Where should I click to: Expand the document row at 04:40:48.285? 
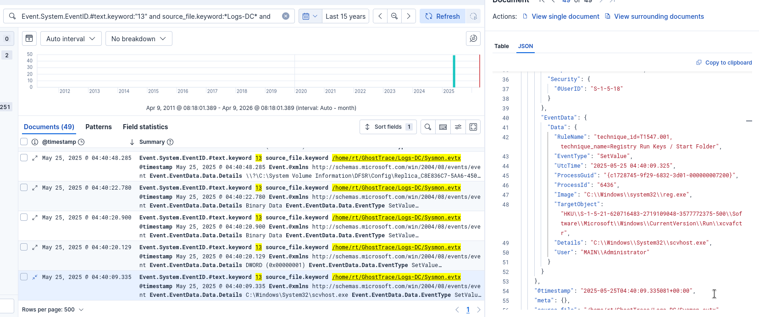click(x=35, y=158)
